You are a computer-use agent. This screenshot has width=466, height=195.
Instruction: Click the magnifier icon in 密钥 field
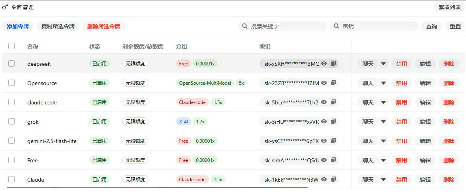pyautogui.click(x=336, y=26)
